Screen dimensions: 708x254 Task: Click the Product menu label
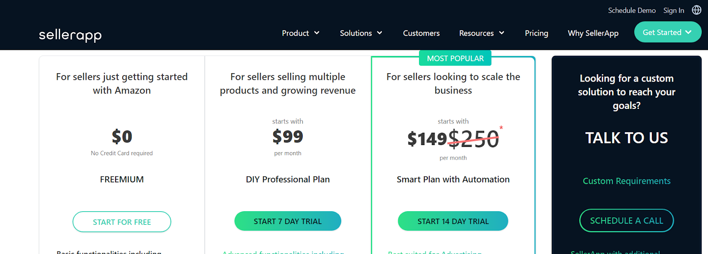coord(295,33)
